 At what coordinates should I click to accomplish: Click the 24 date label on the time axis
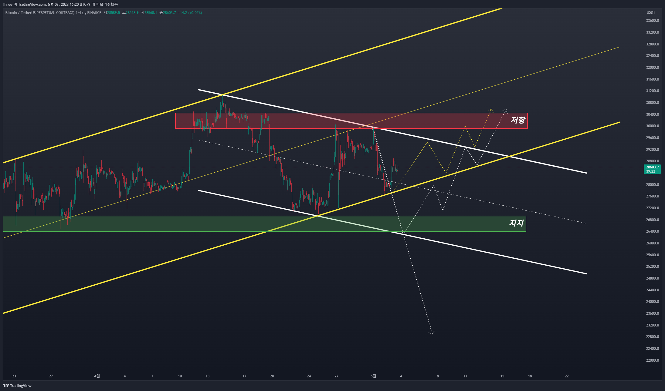pyautogui.click(x=309, y=376)
